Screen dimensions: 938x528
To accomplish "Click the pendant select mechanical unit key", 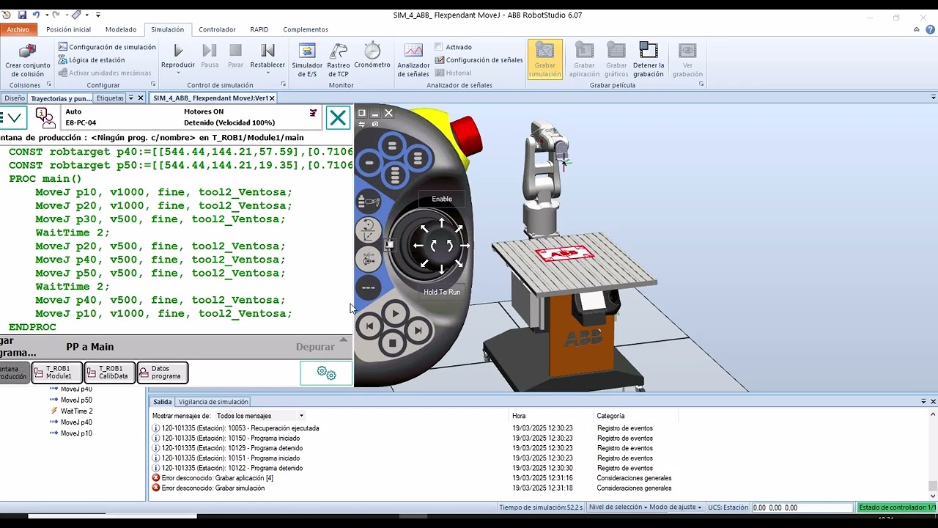I will click(369, 202).
